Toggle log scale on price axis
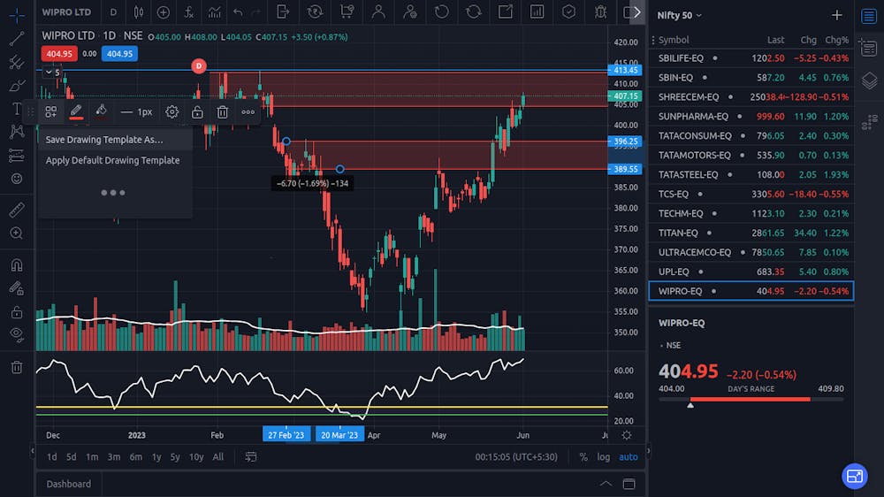 coord(603,457)
